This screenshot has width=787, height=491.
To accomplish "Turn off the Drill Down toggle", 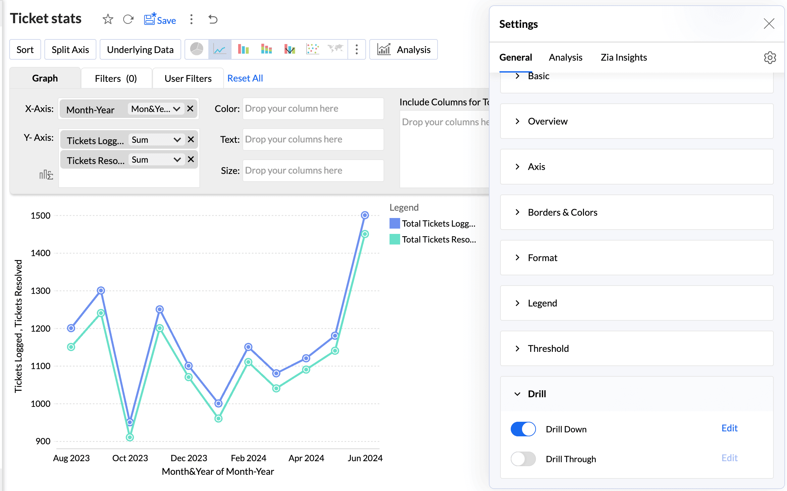I will pos(523,429).
